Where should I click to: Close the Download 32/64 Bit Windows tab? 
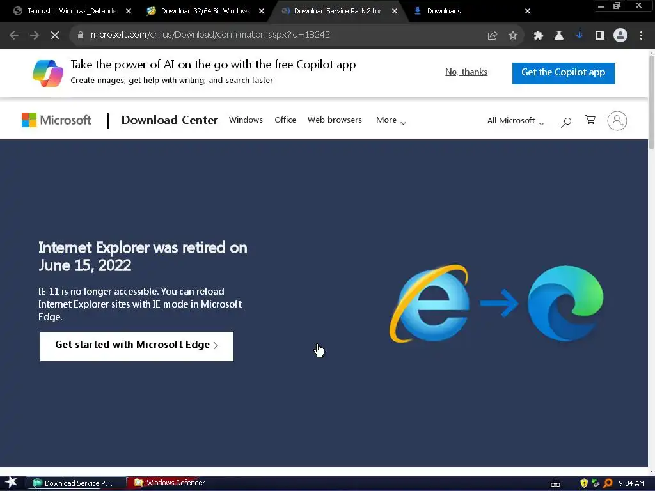262,12
